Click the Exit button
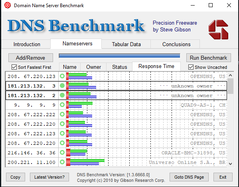Viewport: 239px width, 187px height. coord(223,177)
